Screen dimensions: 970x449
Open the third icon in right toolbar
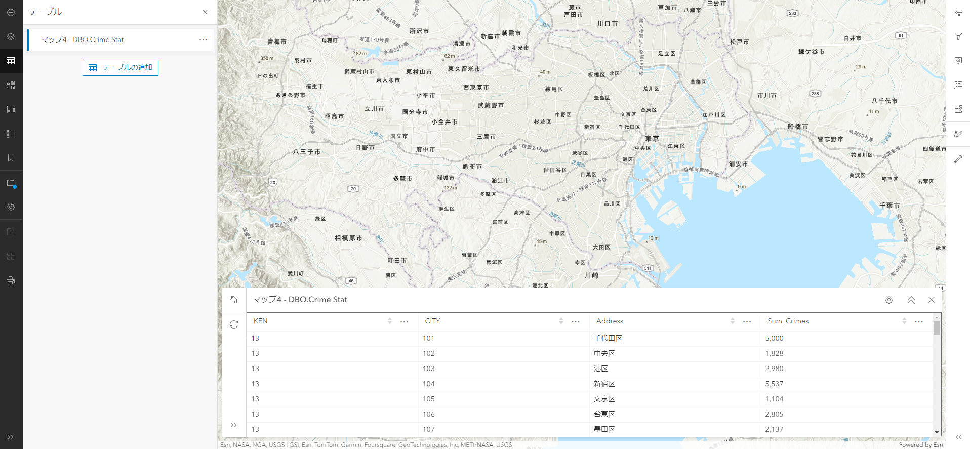[x=958, y=61]
